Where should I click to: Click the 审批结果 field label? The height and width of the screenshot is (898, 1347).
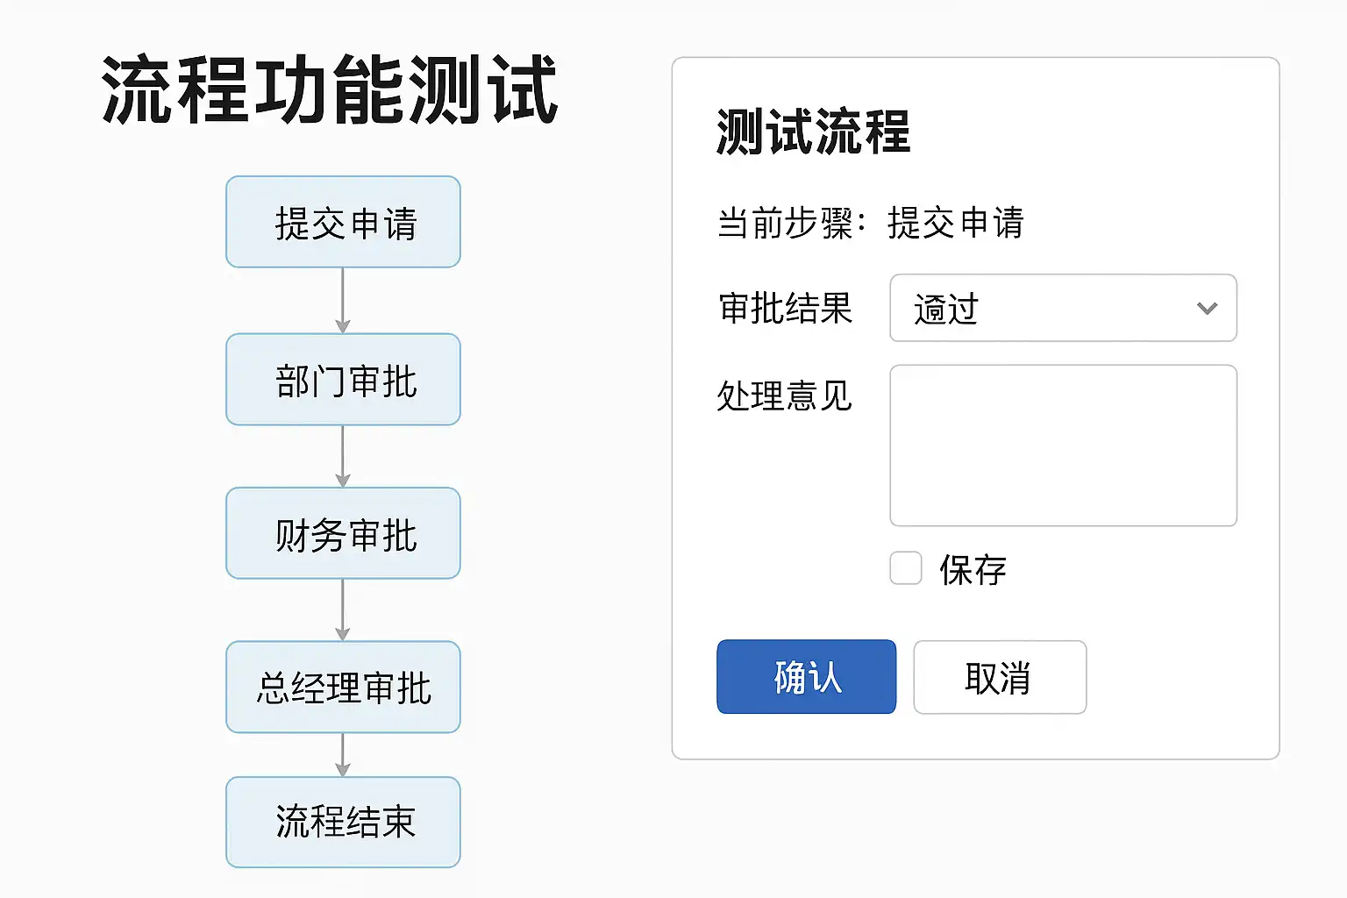click(x=785, y=309)
